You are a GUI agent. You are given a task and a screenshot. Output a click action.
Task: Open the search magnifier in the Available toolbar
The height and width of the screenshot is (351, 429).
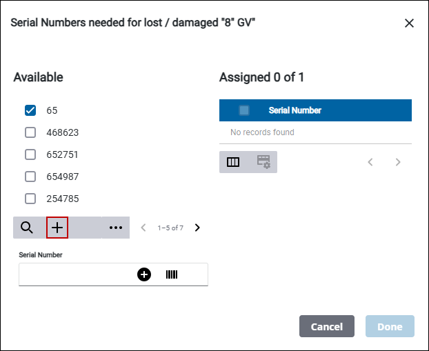tap(27, 228)
